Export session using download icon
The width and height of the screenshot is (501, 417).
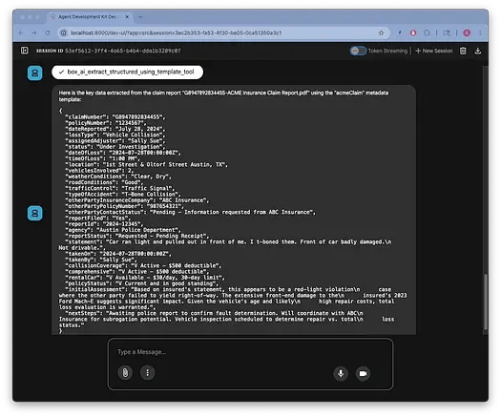[478, 51]
